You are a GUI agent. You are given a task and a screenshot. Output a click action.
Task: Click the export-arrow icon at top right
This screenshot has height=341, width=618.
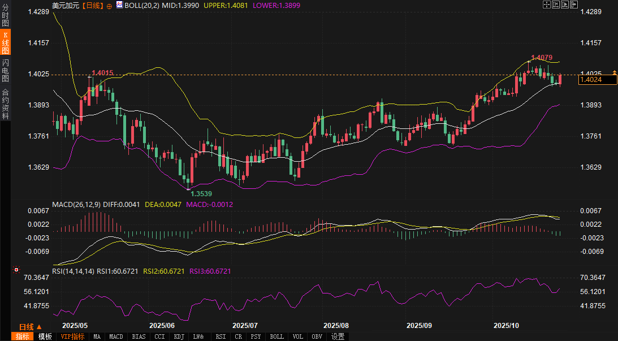(573, 5)
